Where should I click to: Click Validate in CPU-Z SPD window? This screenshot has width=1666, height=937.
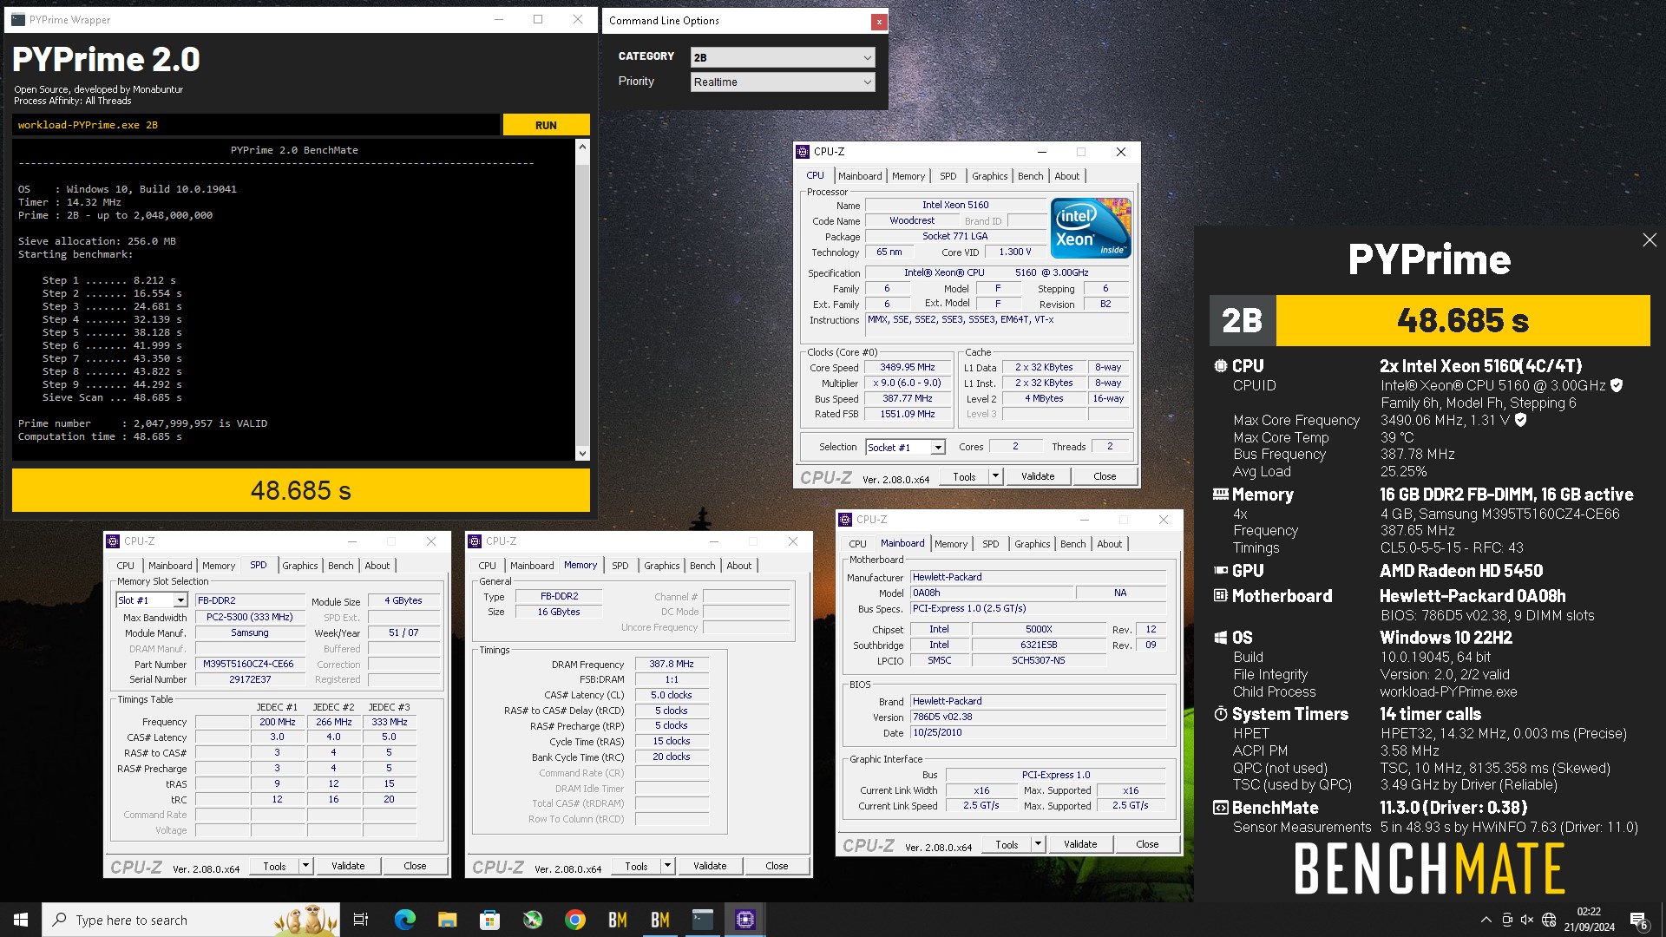[x=348, y=866]
